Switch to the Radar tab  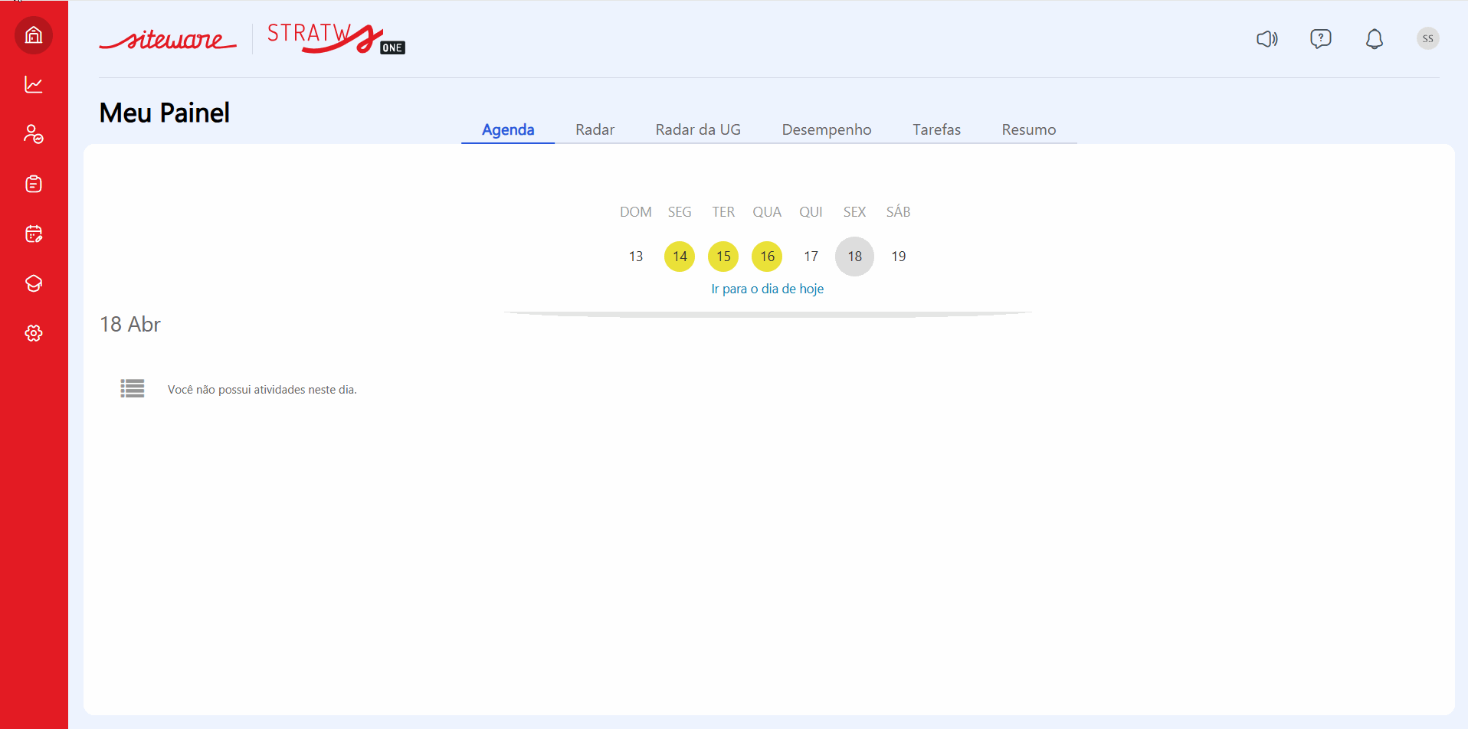(x=595, y=129)
